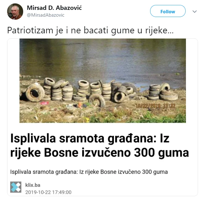Click the smaller article description below the headline

[x=89, y=172]
